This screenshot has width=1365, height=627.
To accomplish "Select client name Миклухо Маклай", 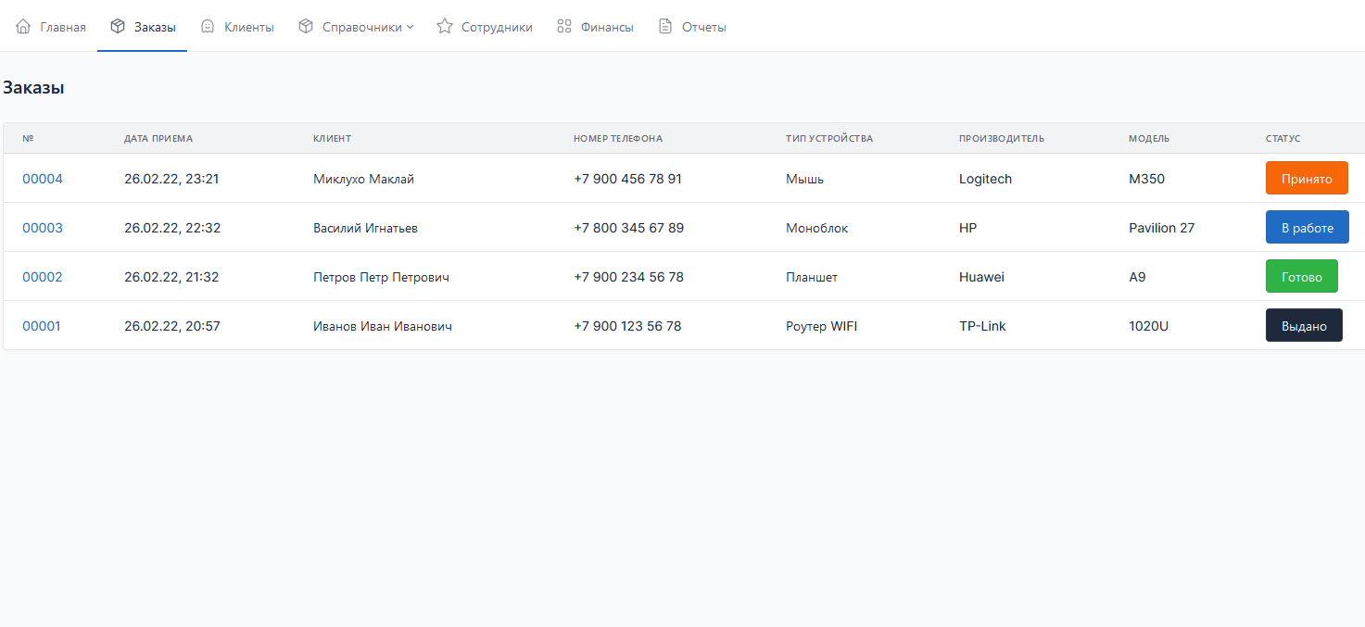I will pyautogui.click(x=363, y=179).
